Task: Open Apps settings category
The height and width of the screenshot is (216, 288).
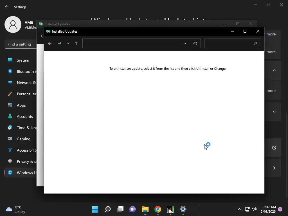Action: 20,105
